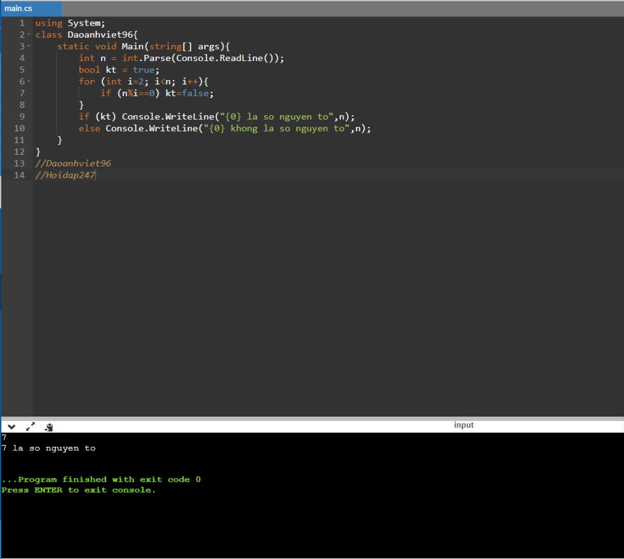The height and width of the screenshot is (559, 624).
Task: Click line number 10 in the gutter
Action: (19, 128)
